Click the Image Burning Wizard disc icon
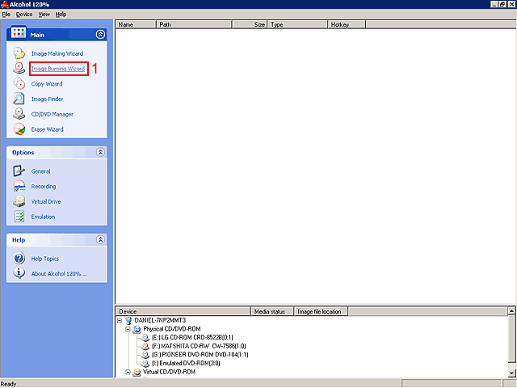The width and height of the screenshot is (517, 388). click(x=19, y=68)
